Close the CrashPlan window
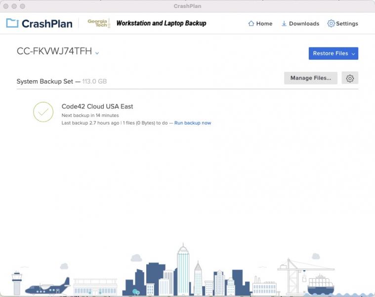Viewport: 375px width, 297px height. tap(6, 6)
